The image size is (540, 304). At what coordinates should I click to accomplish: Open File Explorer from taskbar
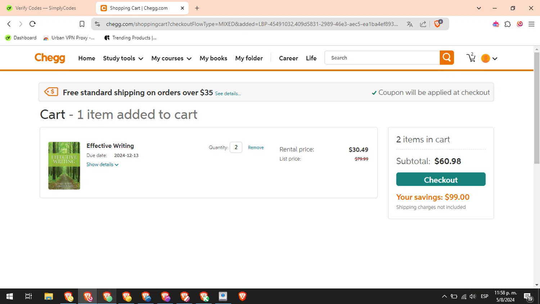[x=49, y=296]
